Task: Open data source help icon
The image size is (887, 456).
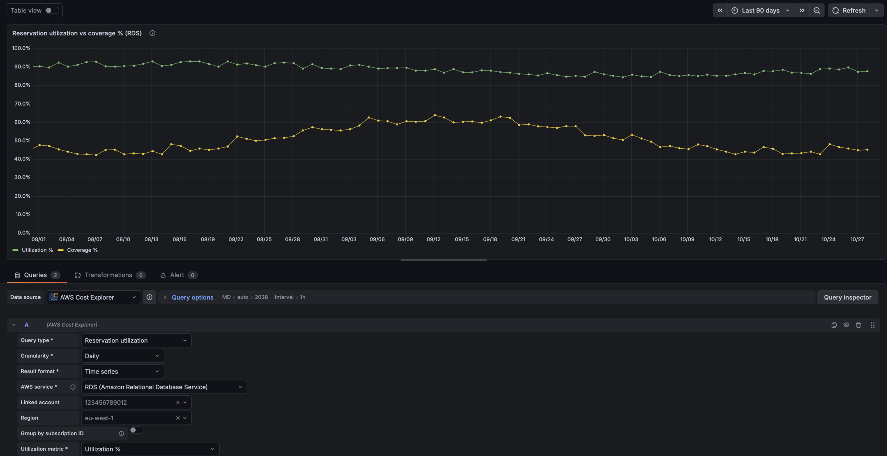Action: (149, 297)
